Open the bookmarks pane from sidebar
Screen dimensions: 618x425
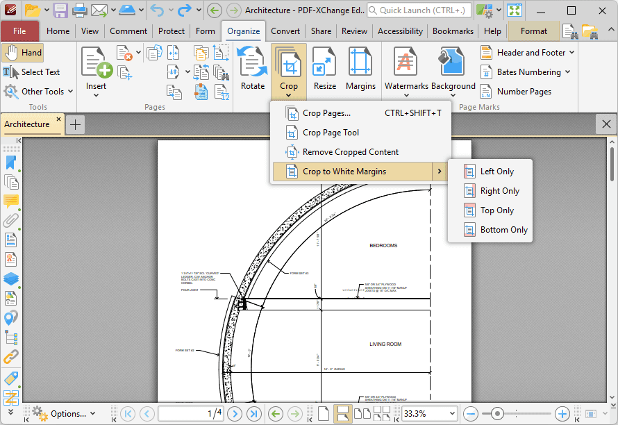tap(11, 162)
